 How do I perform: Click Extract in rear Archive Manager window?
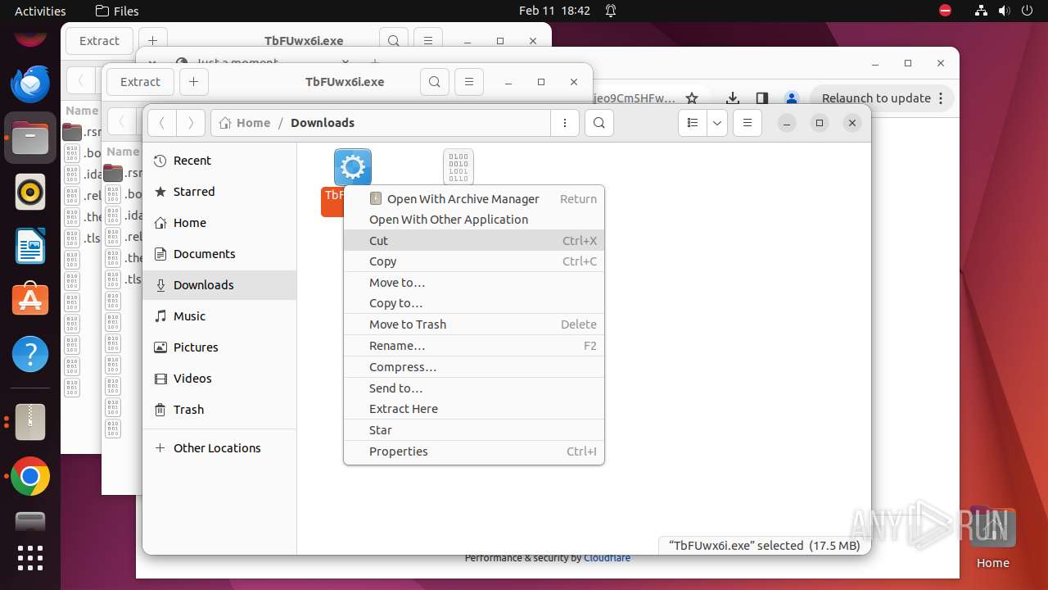[99, 41]
